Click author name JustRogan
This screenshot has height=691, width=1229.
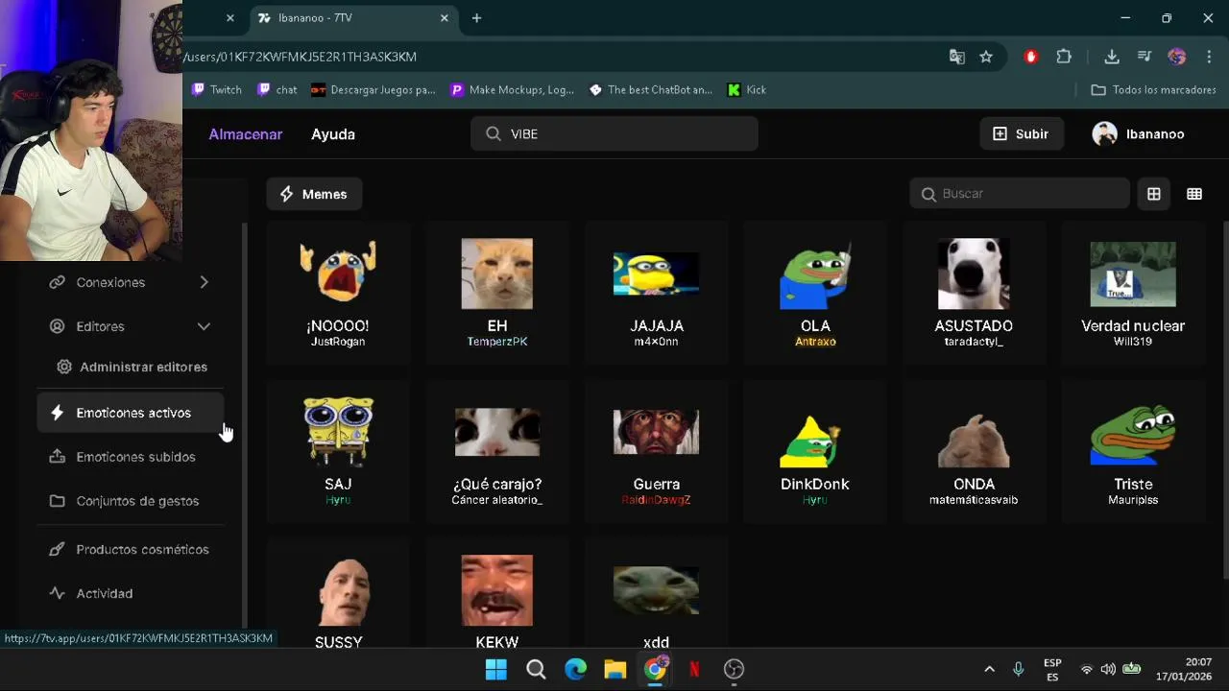338,342
